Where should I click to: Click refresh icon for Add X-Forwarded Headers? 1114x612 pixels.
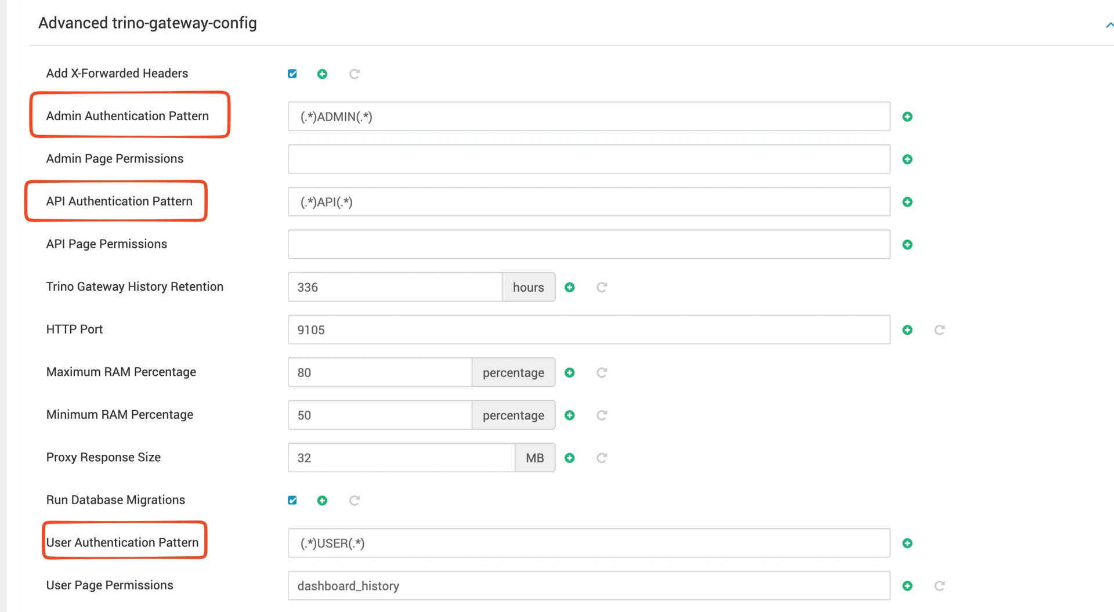click(355, 74)
